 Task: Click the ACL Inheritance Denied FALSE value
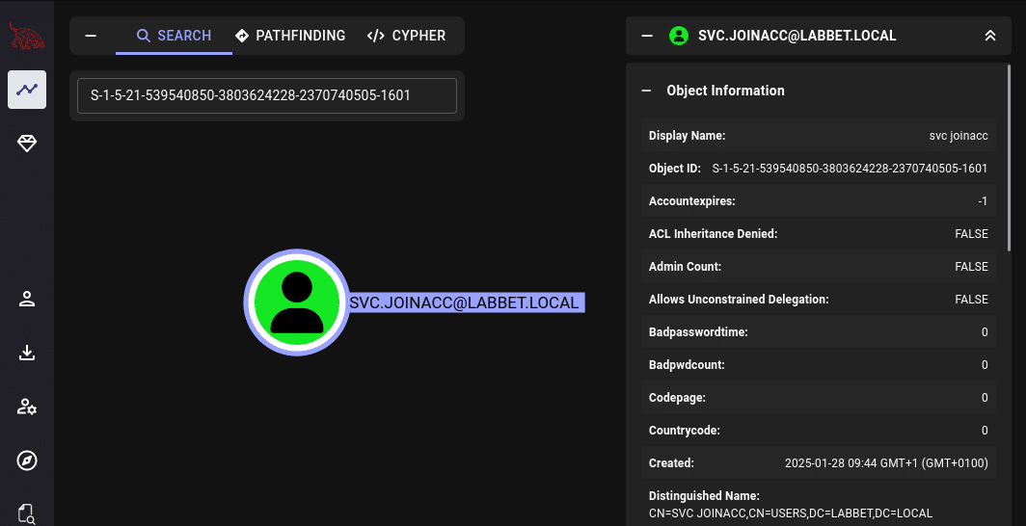[972, 234]
